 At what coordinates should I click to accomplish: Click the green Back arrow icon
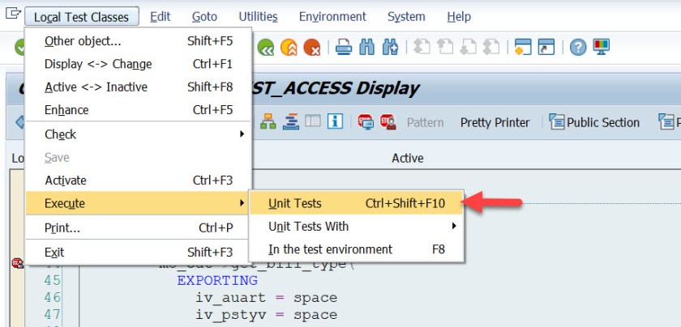pyautogui.click(x=266, y=48)
